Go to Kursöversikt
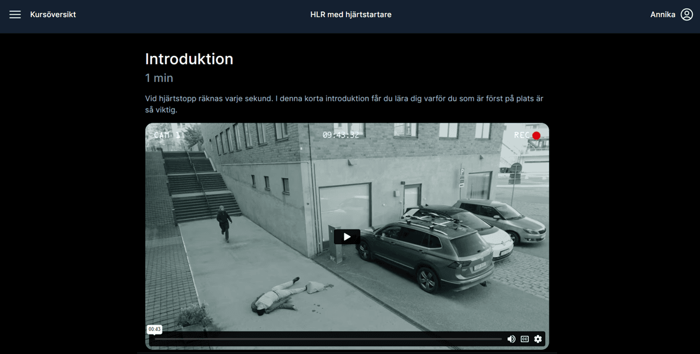The width and height of the screenshot is (700, 354). 53,15
